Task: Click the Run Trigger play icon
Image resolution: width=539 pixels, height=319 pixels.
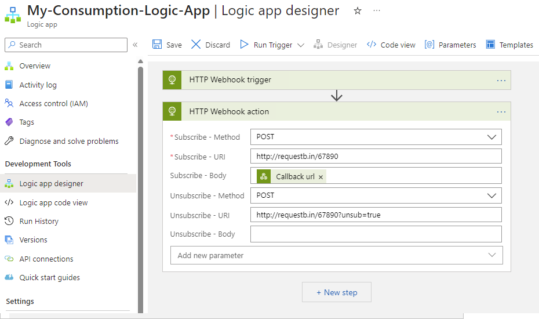Action: click(244, 45)
